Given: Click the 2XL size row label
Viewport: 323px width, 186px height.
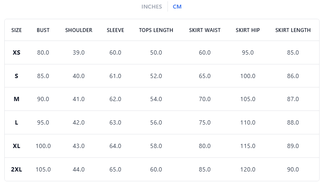Looking at the screenshot, I should [x=17, y=169].
